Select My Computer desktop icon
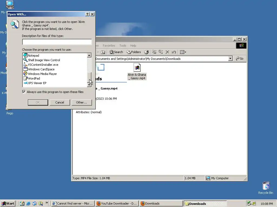The height and width of the screenshot is (207, 277). tap(10, 5)
